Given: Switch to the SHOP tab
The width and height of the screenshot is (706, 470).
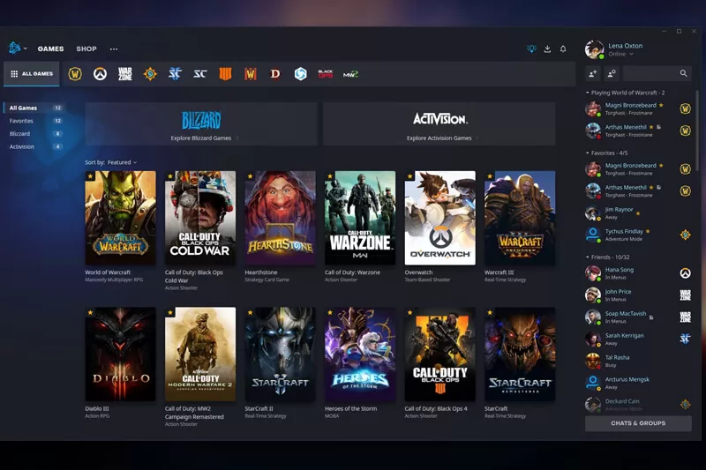Looking at the screenshot, I should [x=86, y=48].
